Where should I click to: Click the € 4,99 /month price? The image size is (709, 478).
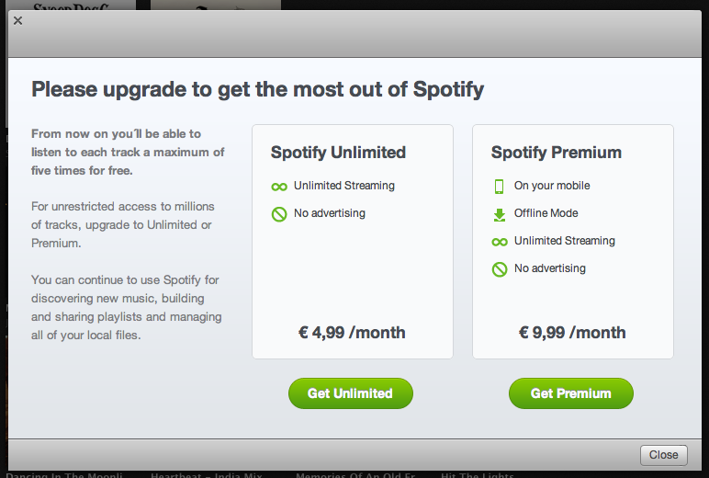pos(352,333)
